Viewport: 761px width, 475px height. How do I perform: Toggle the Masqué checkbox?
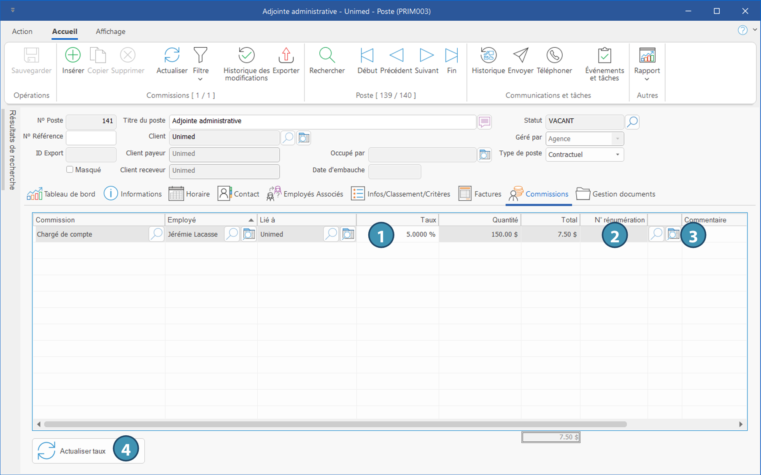(70, 169)
